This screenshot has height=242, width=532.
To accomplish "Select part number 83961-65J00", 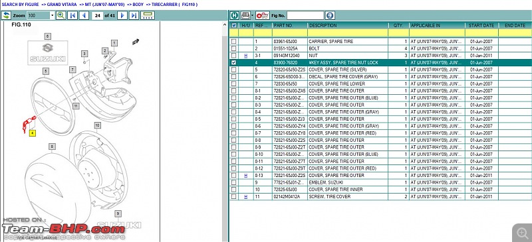I will point(285,41).
